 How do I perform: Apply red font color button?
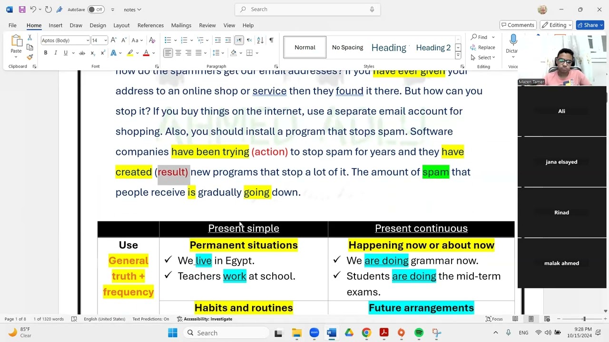click(146, 53)
